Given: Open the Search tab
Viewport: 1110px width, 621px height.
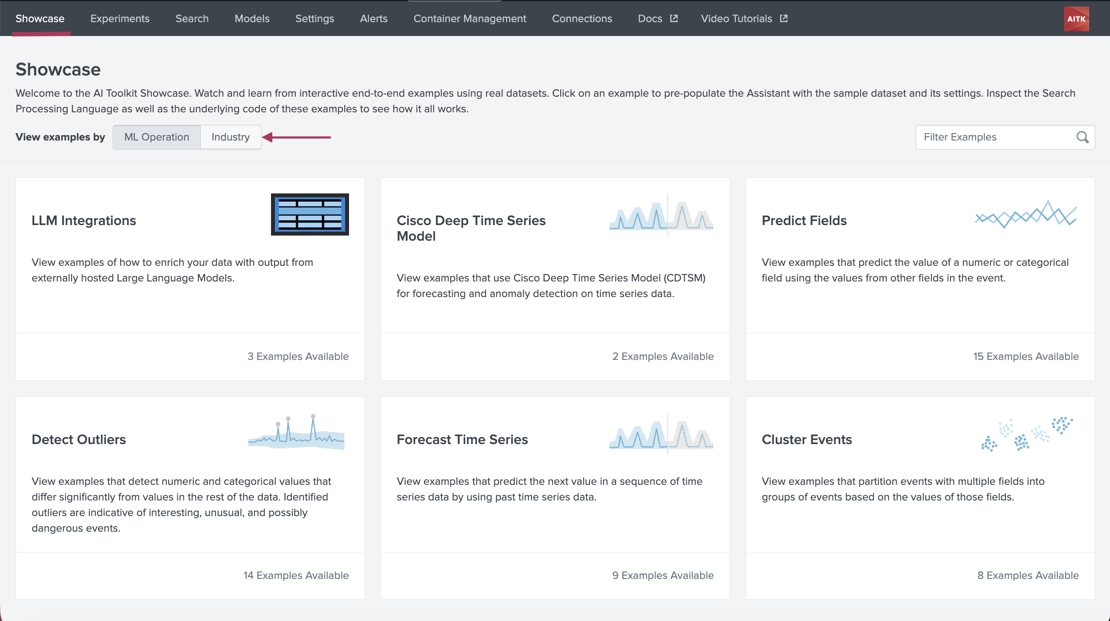Looking at the screenshot, I should [x=192, y=19].
